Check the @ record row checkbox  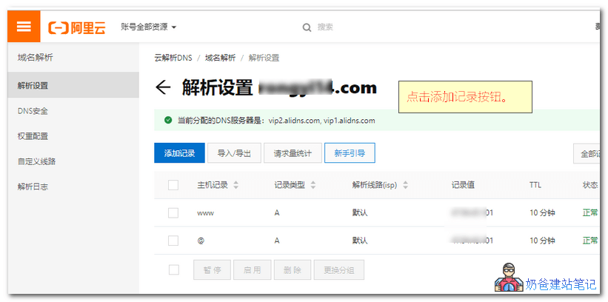point(173,241)
